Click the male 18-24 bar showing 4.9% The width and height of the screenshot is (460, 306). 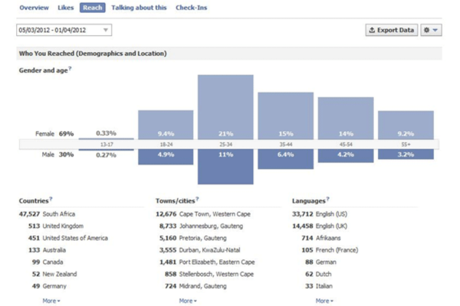(x=166, y=157)
